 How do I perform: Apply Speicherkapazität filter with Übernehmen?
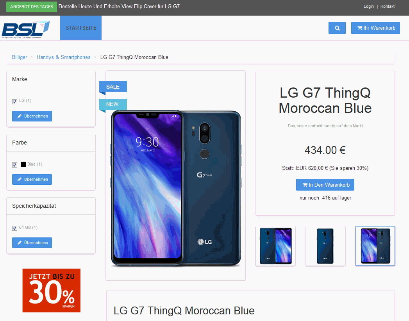(32, 243)
